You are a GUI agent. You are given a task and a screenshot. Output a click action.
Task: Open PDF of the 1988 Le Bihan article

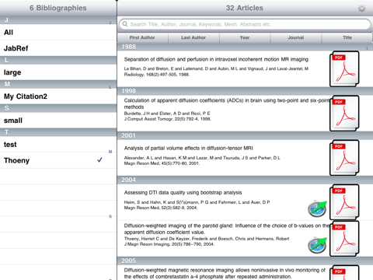click(344, 69)
